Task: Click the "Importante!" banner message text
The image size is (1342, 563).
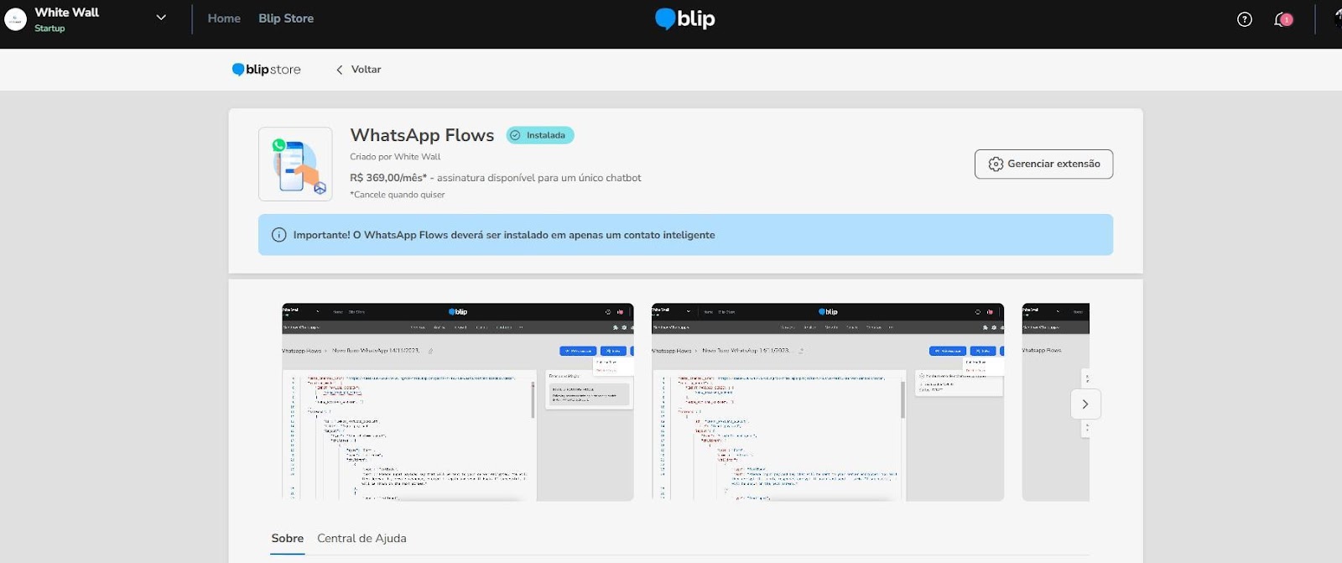Action: click(504, 235)
